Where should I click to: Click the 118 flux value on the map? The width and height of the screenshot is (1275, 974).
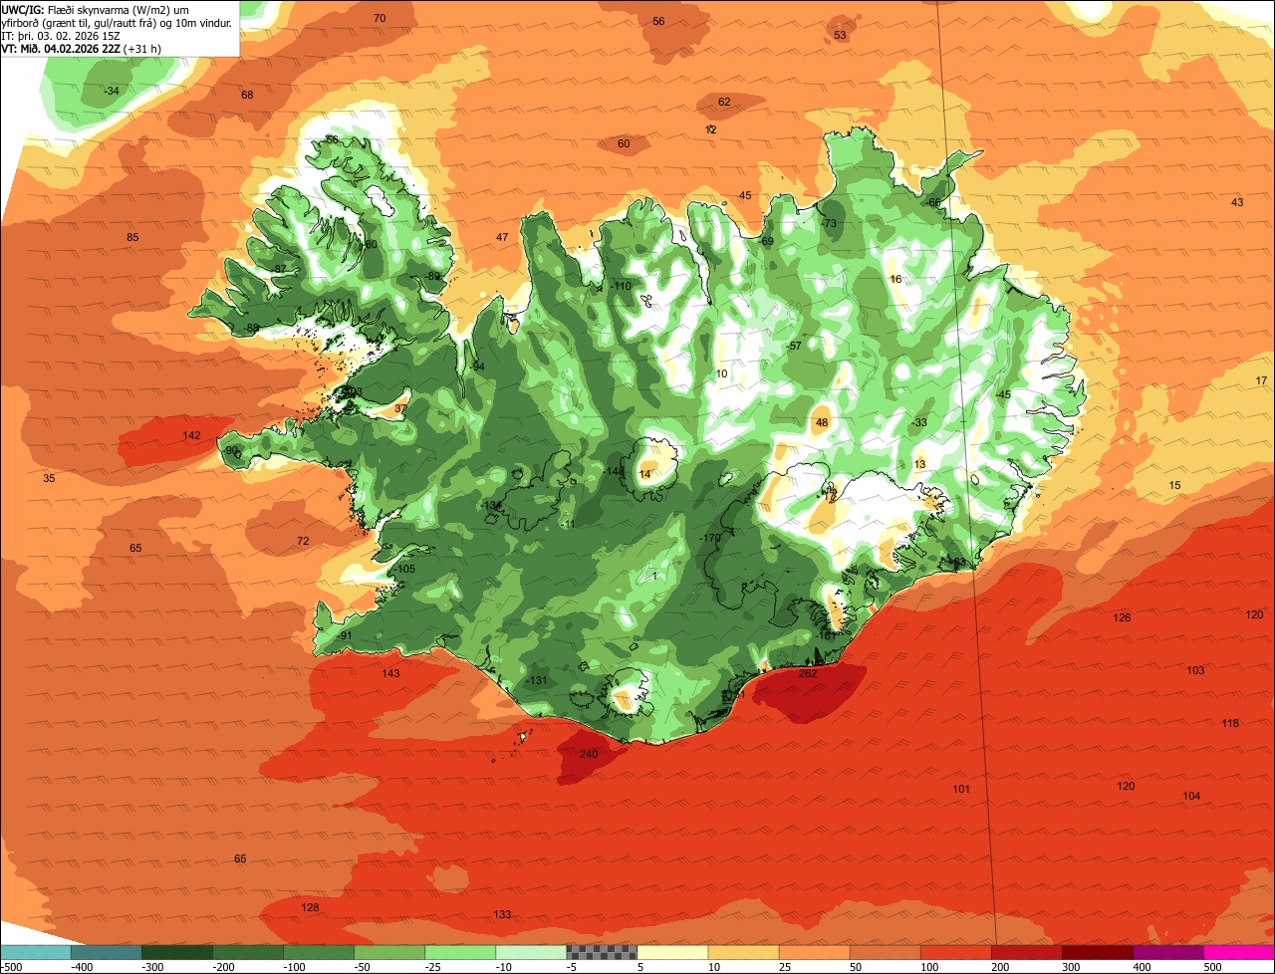point(1230,724)
